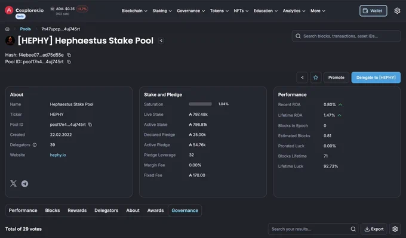Click the Export button
This screenshot has height=238, width=406.
click(374, 229)
